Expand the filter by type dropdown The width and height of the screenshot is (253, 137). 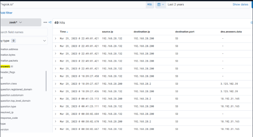click(x=24, y=41)
